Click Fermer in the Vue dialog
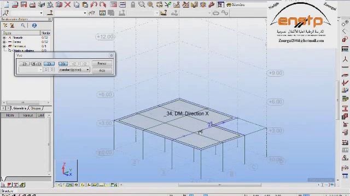The width and height of the screenshot is (350, 196). click(102, 64)
